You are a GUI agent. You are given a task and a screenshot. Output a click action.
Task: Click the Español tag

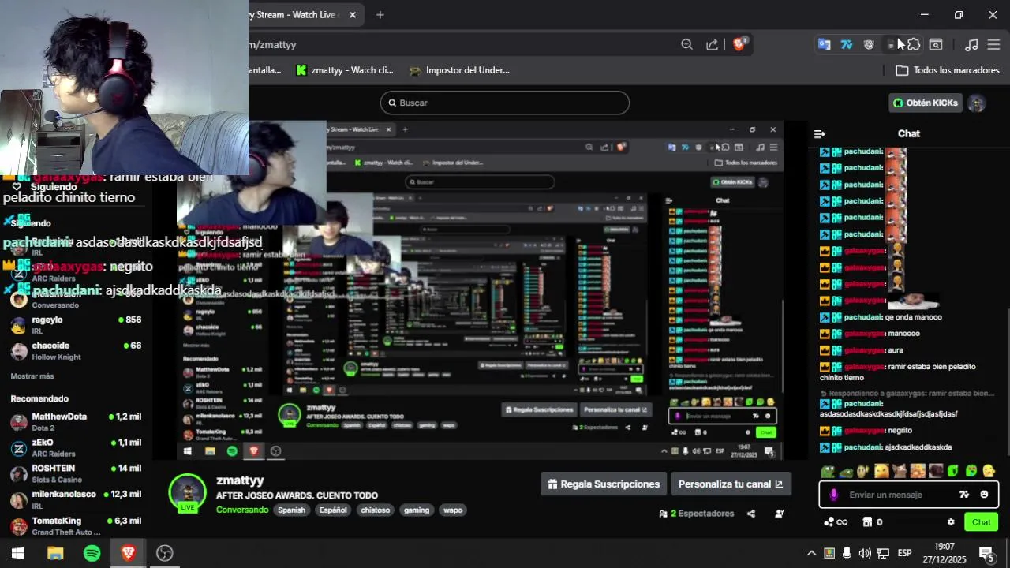point(333,510)
